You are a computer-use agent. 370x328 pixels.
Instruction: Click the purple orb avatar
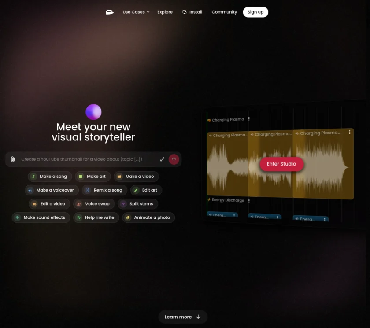pyautogui.click(x=93, y=112)
